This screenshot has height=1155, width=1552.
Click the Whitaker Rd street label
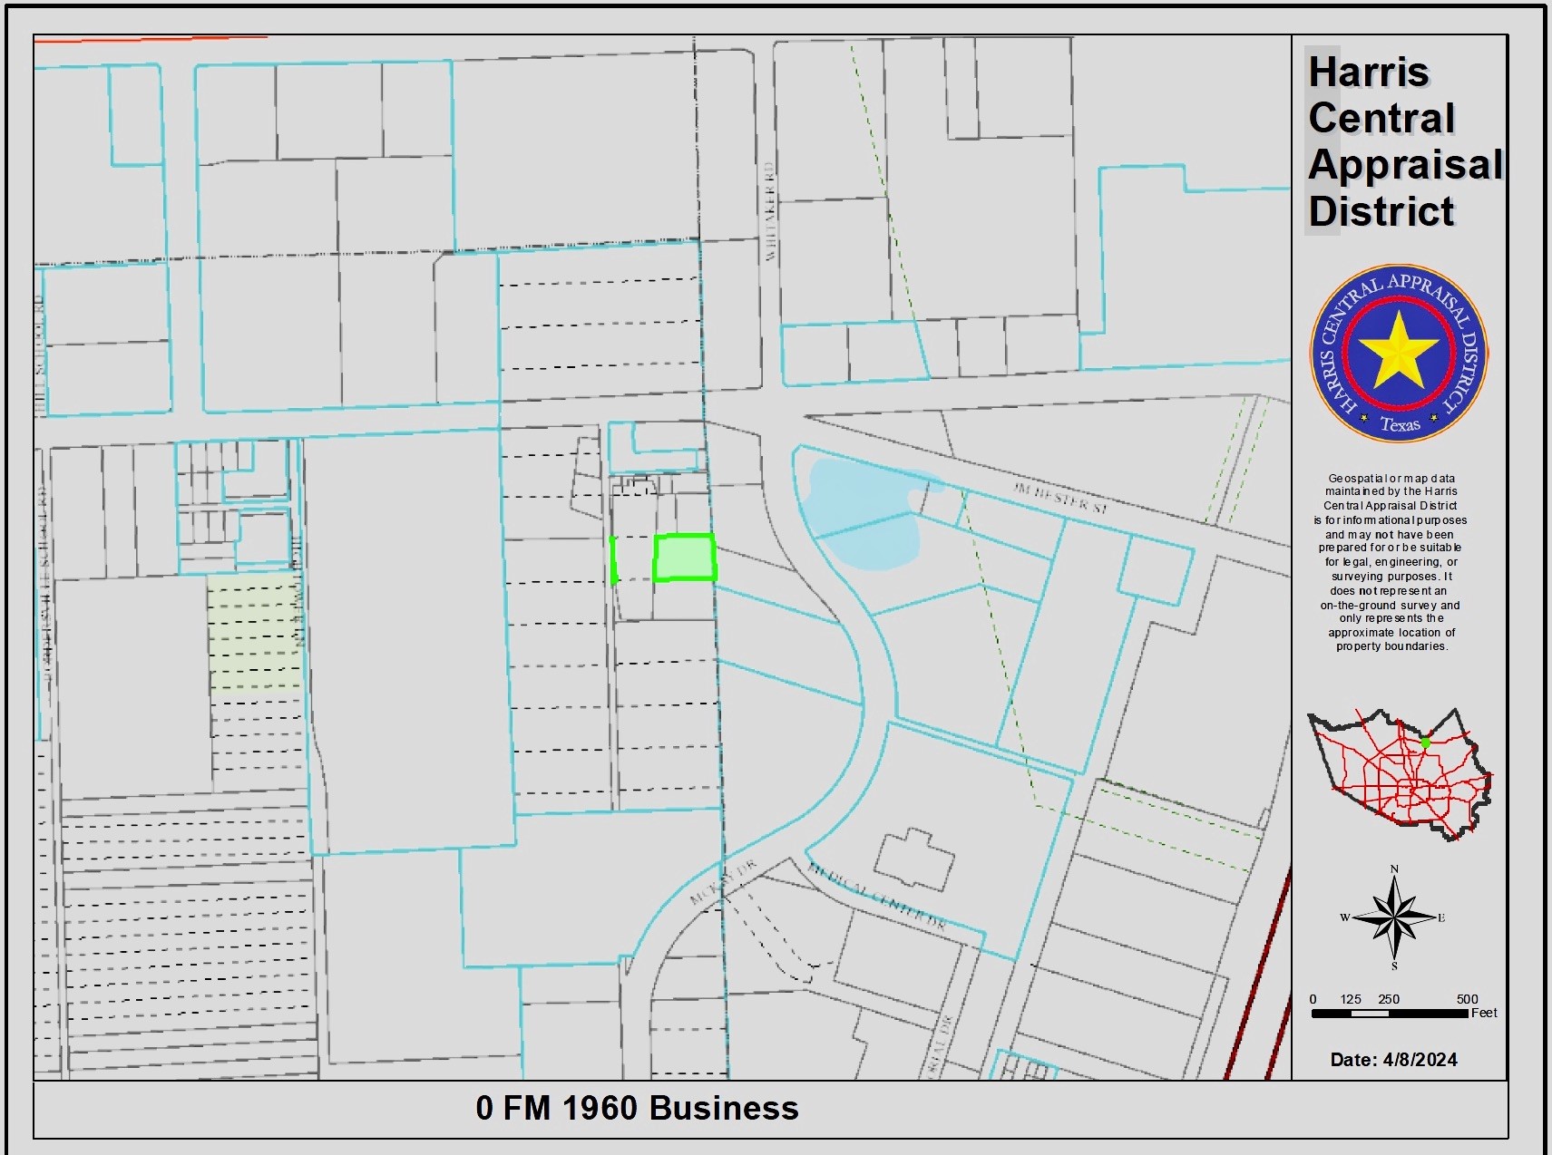click(770, 213)
